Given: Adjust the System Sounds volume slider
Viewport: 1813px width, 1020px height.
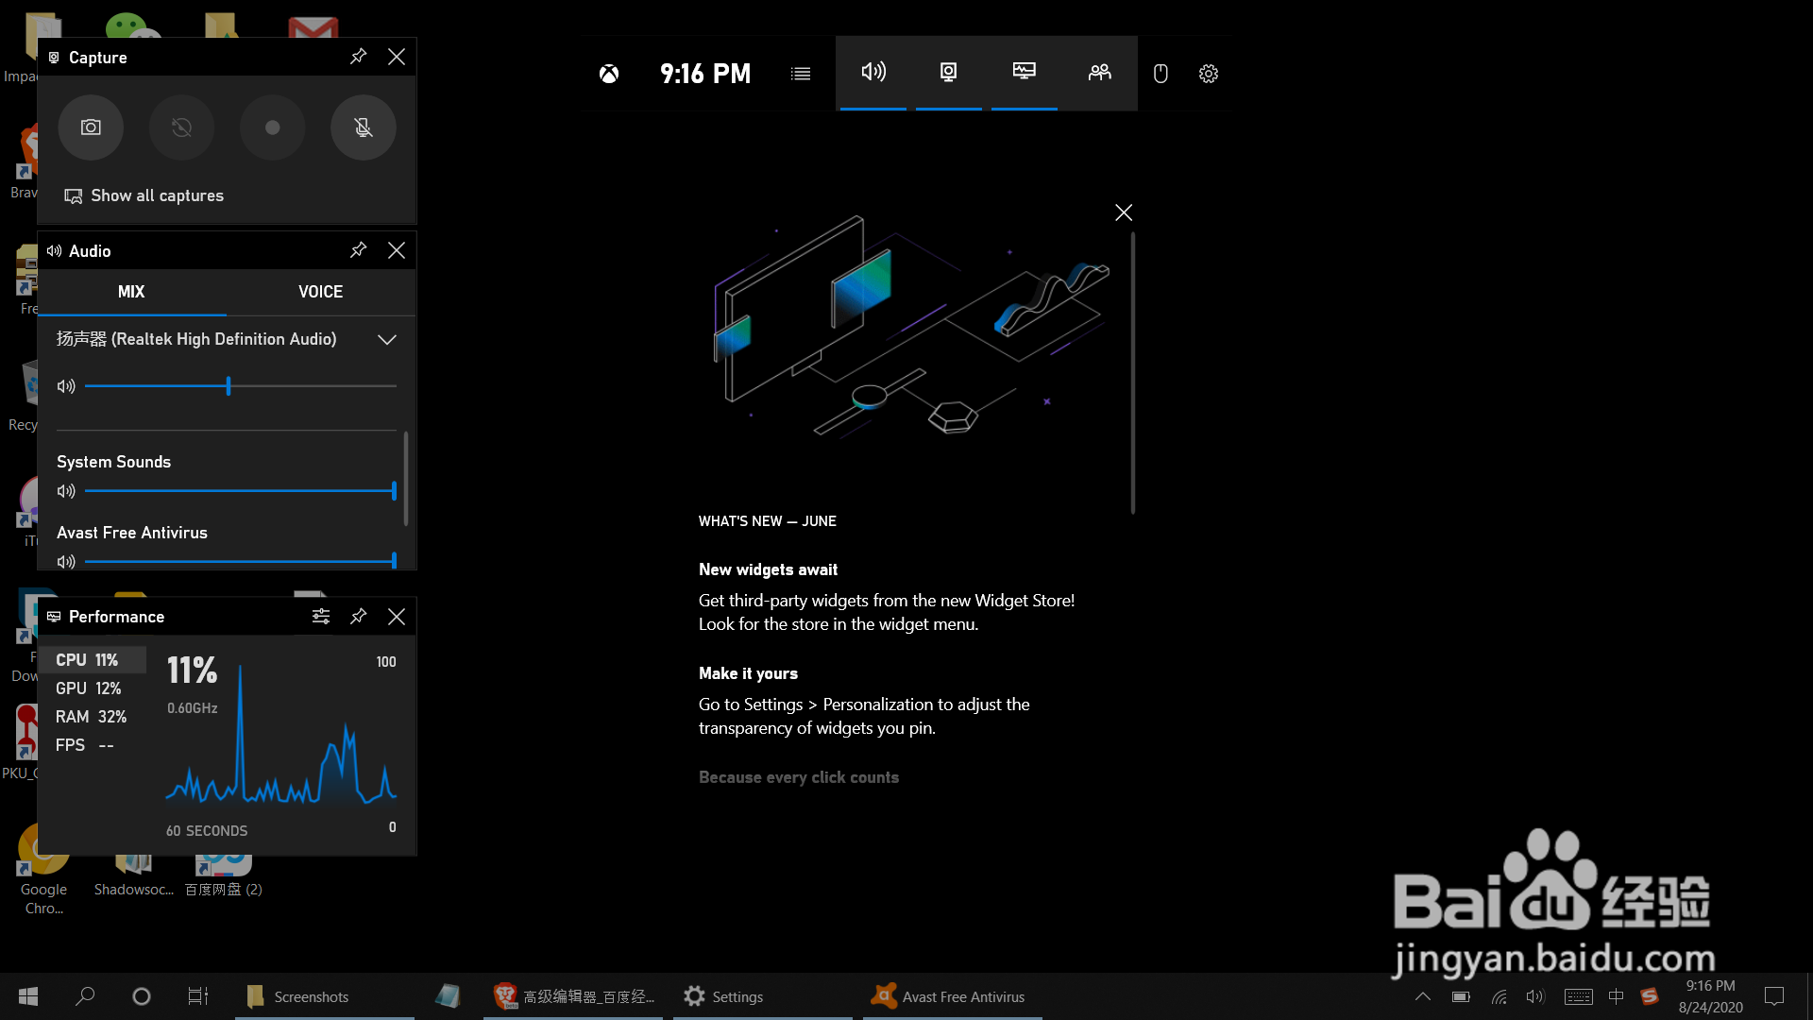Looking at the screenshot, I should [x=241, y=491].
